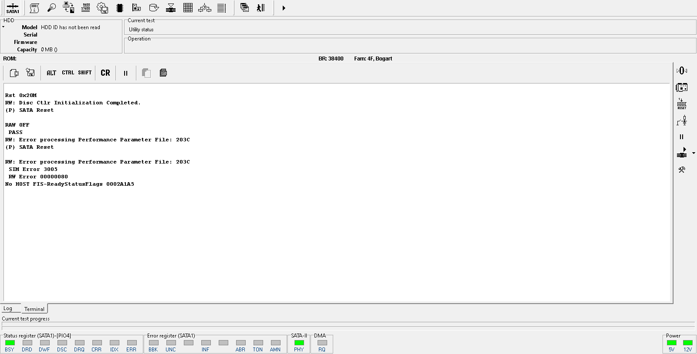
Task: Open the hammer and wrench tools icon
Action: [682, 170]
